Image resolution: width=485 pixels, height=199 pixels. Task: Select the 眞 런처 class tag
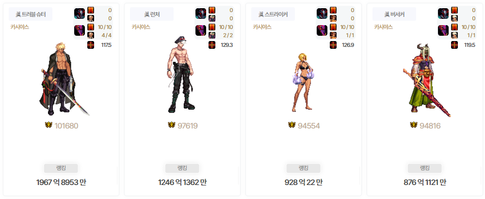152,14
